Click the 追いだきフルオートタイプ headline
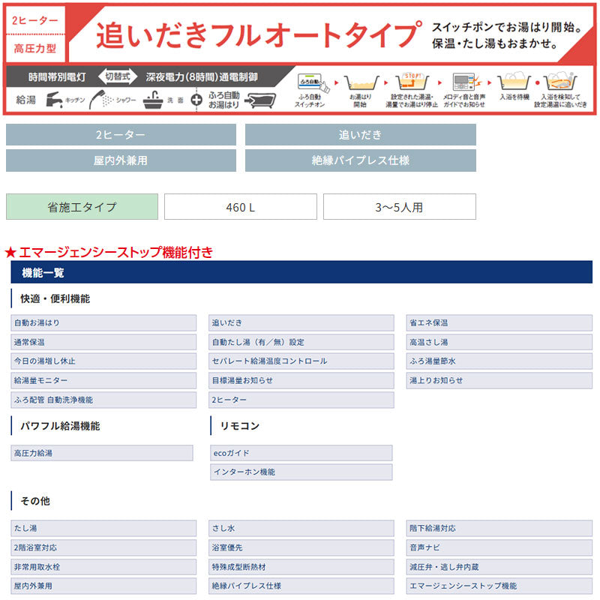The width and height of the screenshot is (600, 600). pyautogui.click(x=259, y=34)
